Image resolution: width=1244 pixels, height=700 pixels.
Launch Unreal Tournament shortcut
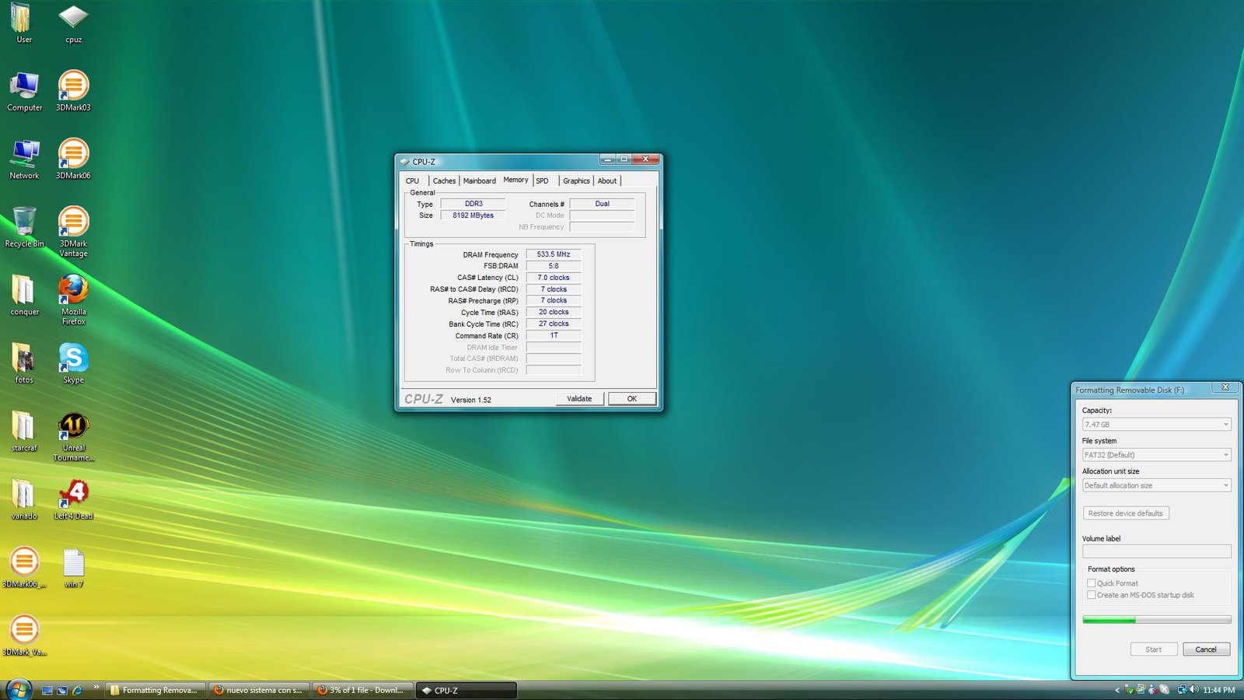(73, 436)
